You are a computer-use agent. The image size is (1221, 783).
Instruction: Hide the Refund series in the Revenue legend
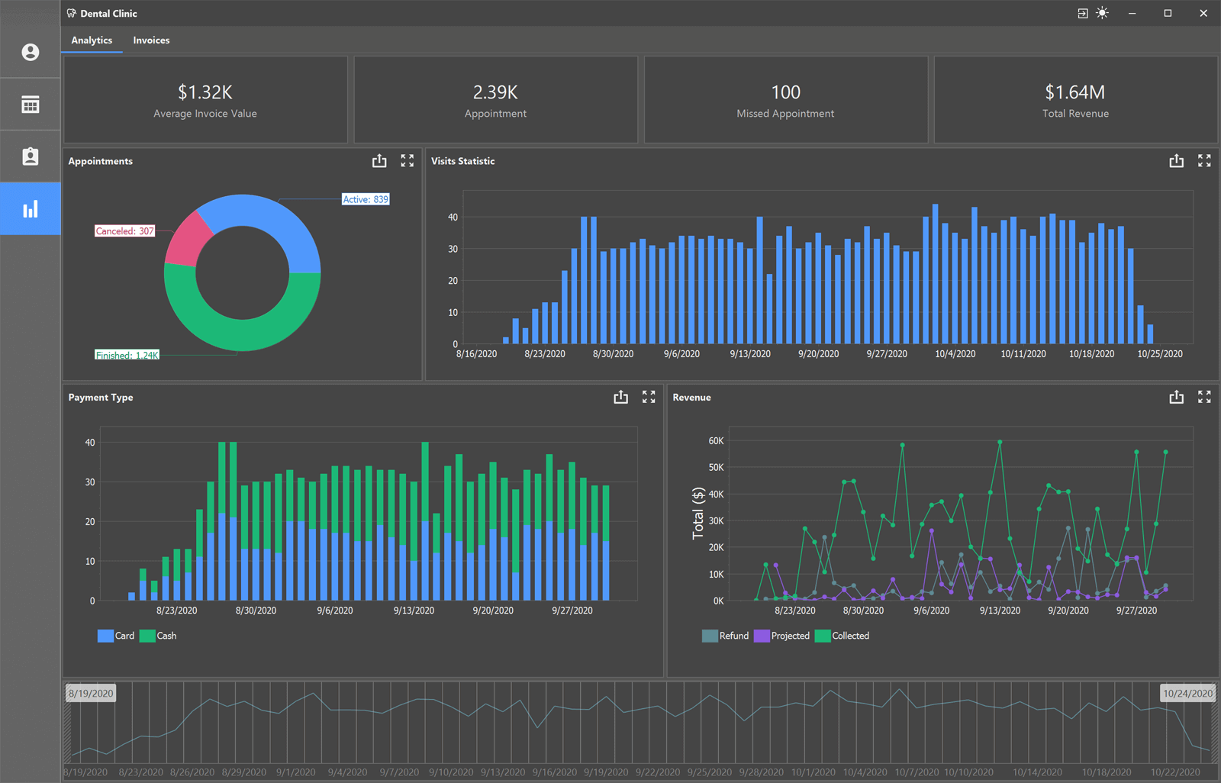coord(725,635)
